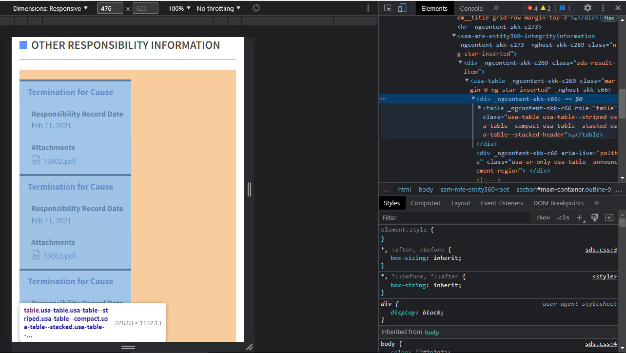
Task: Open the sds.css:4 source link
Action: [x=601, y=344]
